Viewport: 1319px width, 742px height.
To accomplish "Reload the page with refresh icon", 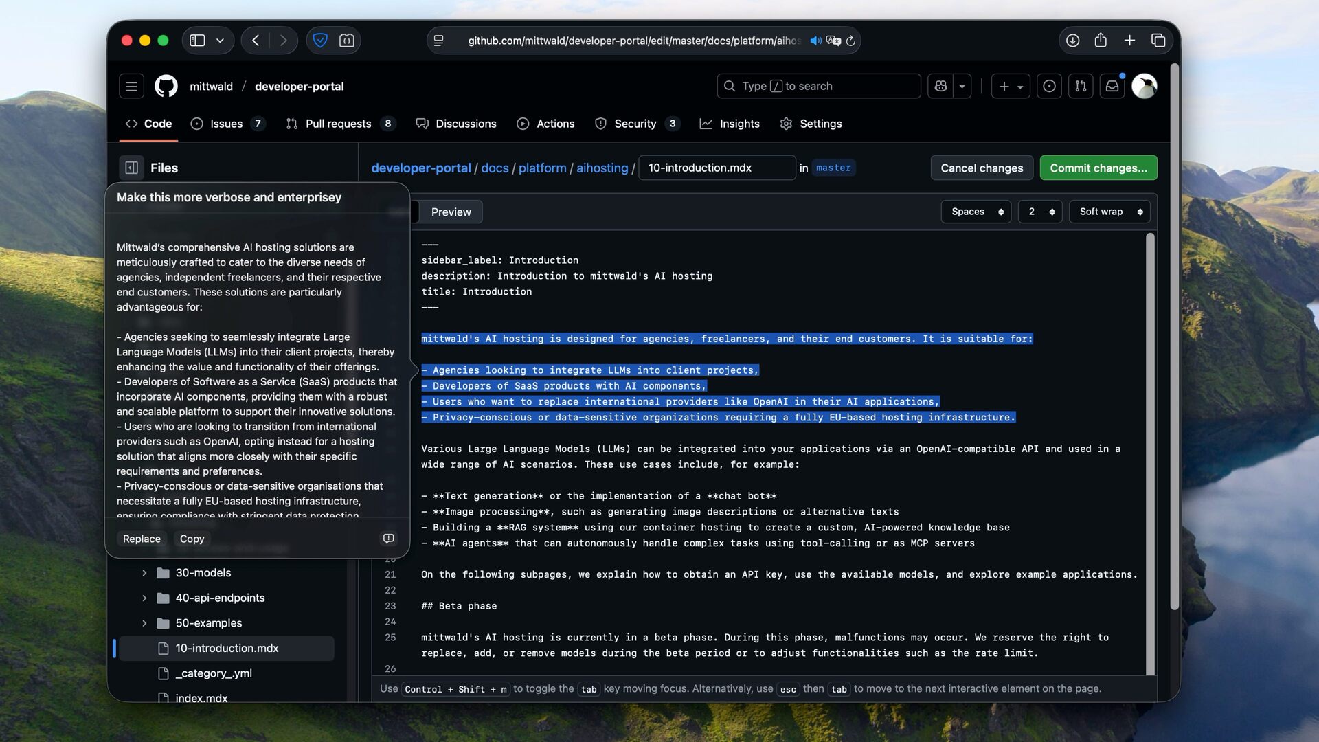I will [x=850, y=41].
